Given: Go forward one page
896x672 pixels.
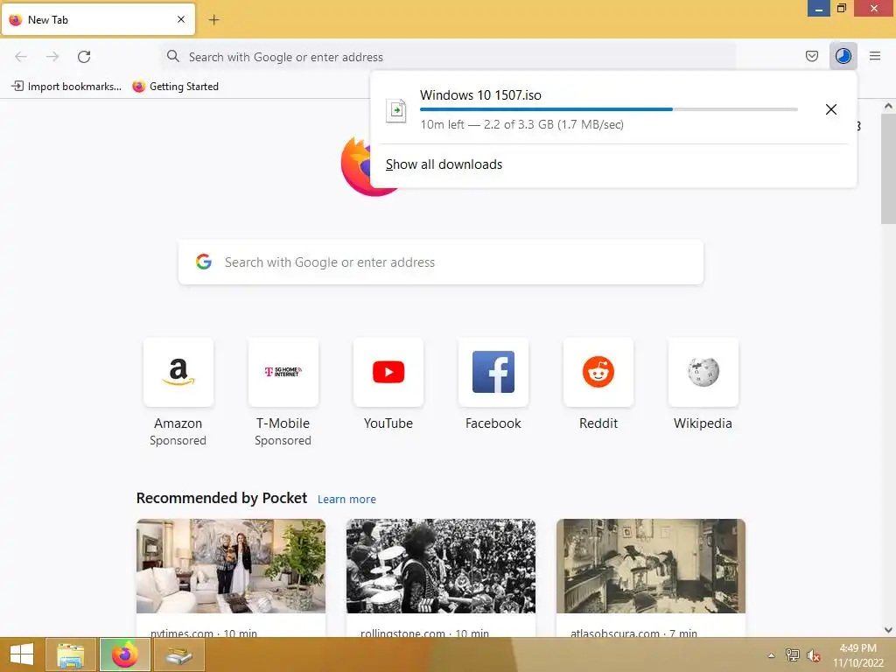Looking at the screenshot, I should click(x=52, y=57).
